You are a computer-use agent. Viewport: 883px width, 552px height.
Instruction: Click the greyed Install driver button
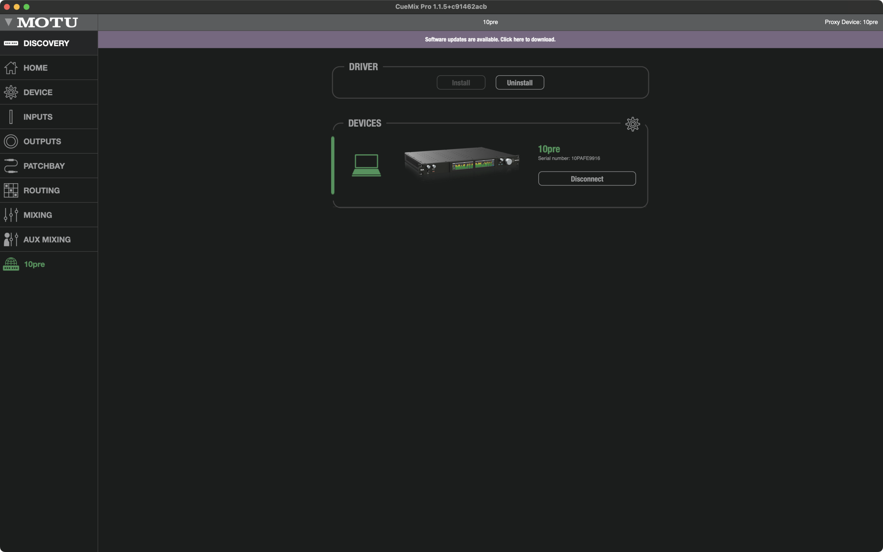[460, 82]
